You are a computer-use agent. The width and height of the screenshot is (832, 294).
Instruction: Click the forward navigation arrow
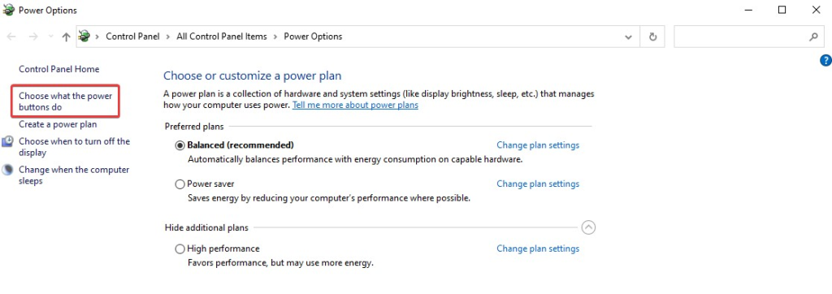[x=32, y=37]
